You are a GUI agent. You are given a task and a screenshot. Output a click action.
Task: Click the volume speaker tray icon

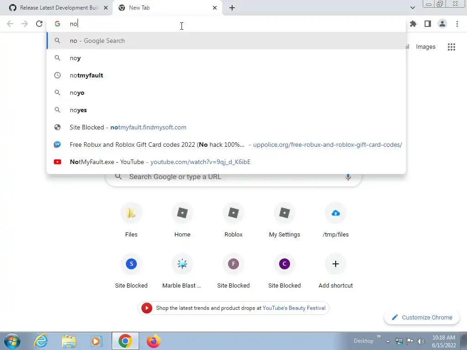(420, 341)
